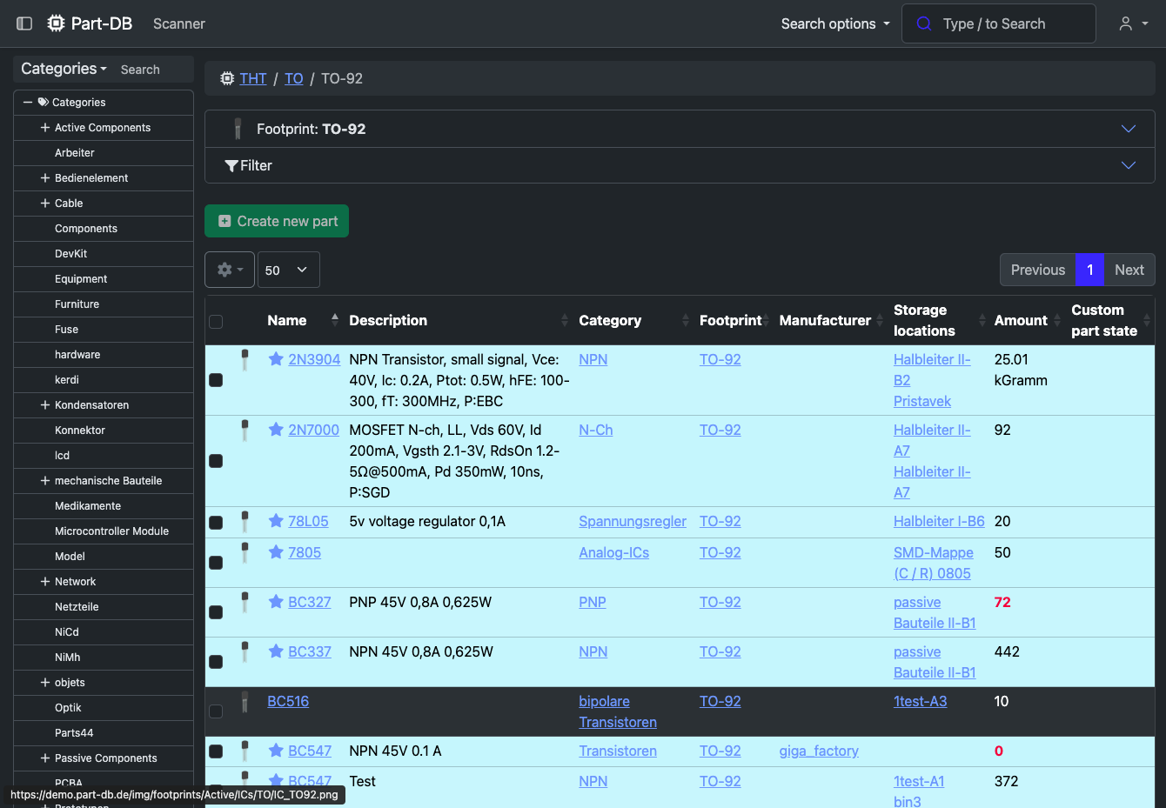
Task: Click the tags icon beside Categories root
Action: [44, 102]
